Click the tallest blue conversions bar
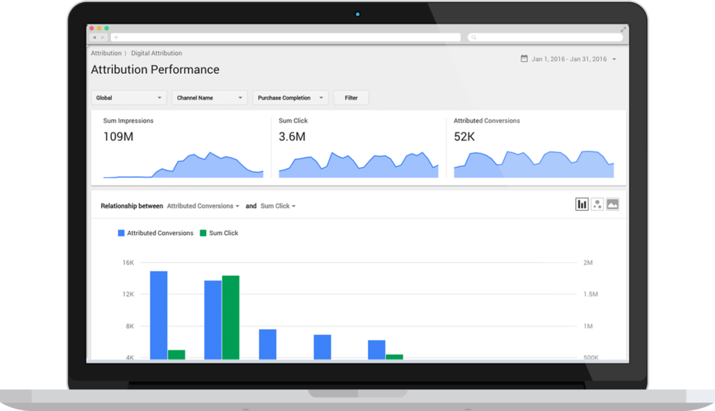The image size is (715, 411). [159, 314]
